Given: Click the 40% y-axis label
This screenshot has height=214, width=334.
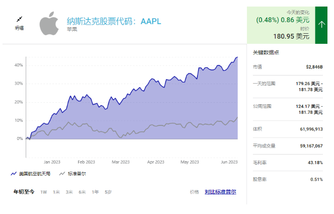Looking at the screenshot, I should pos(19,65).
